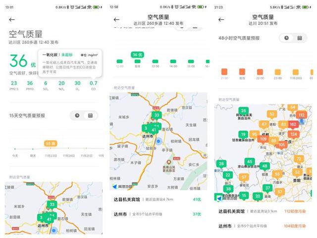The width and height of the screenshot is (317, 238).
Task: Select 明天 in the 15-day forecast
Action: pyautogui.click(x=33, y=156)
